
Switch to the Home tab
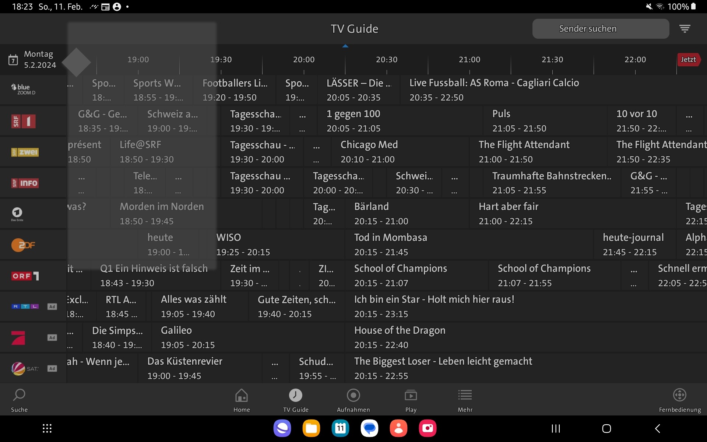click(242, 400)
